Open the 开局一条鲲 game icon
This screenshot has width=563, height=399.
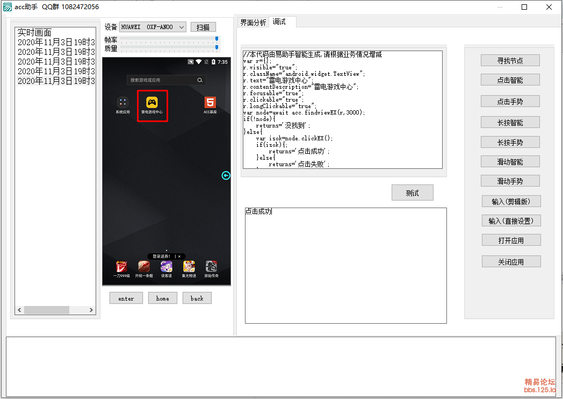pyautogui.click(x=144, y=267)
